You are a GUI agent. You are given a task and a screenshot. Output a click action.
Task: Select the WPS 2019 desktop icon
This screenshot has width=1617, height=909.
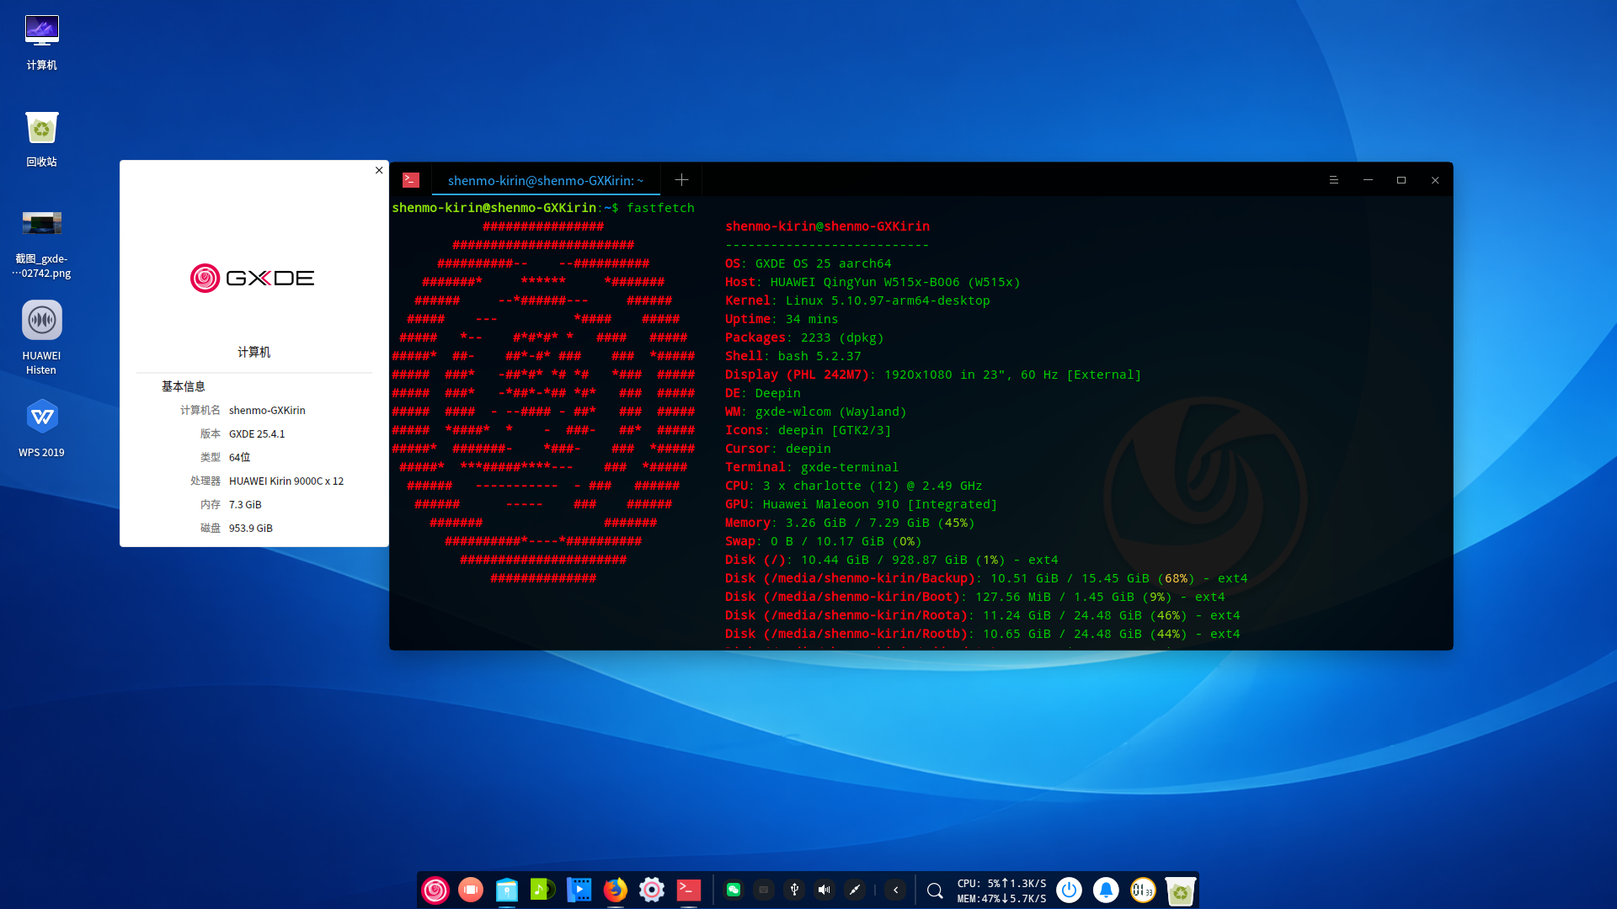(x=41, y=428)
